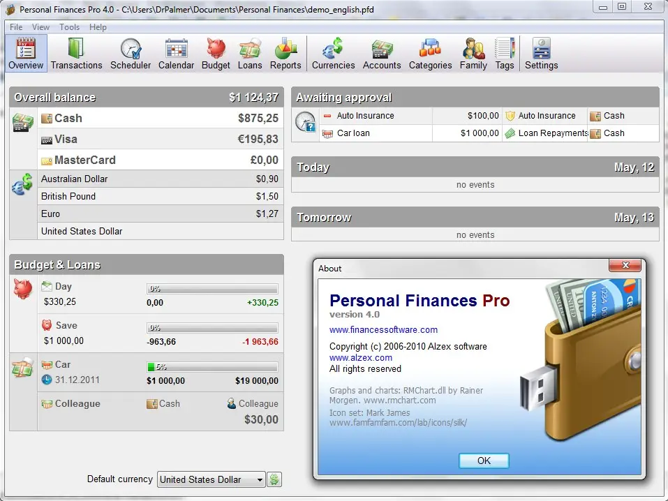This screenshot has width=668, height=501.
Task: Click the Car loan transaction icon
Action: pyautogui.click(x=327, y=134)
